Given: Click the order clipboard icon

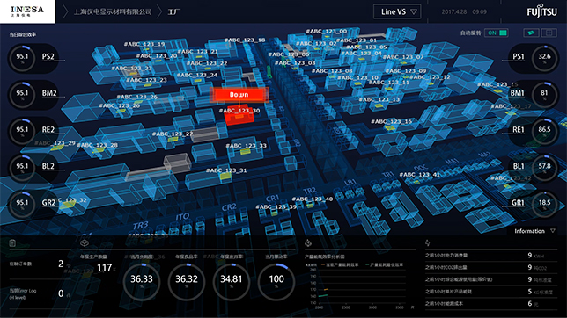Looking at the screenshot, I should (12, 243).
